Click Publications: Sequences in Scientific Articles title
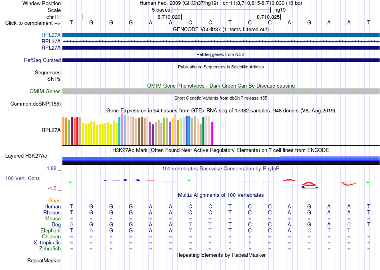This screenshot has width=380, height=270. [221, 67]
